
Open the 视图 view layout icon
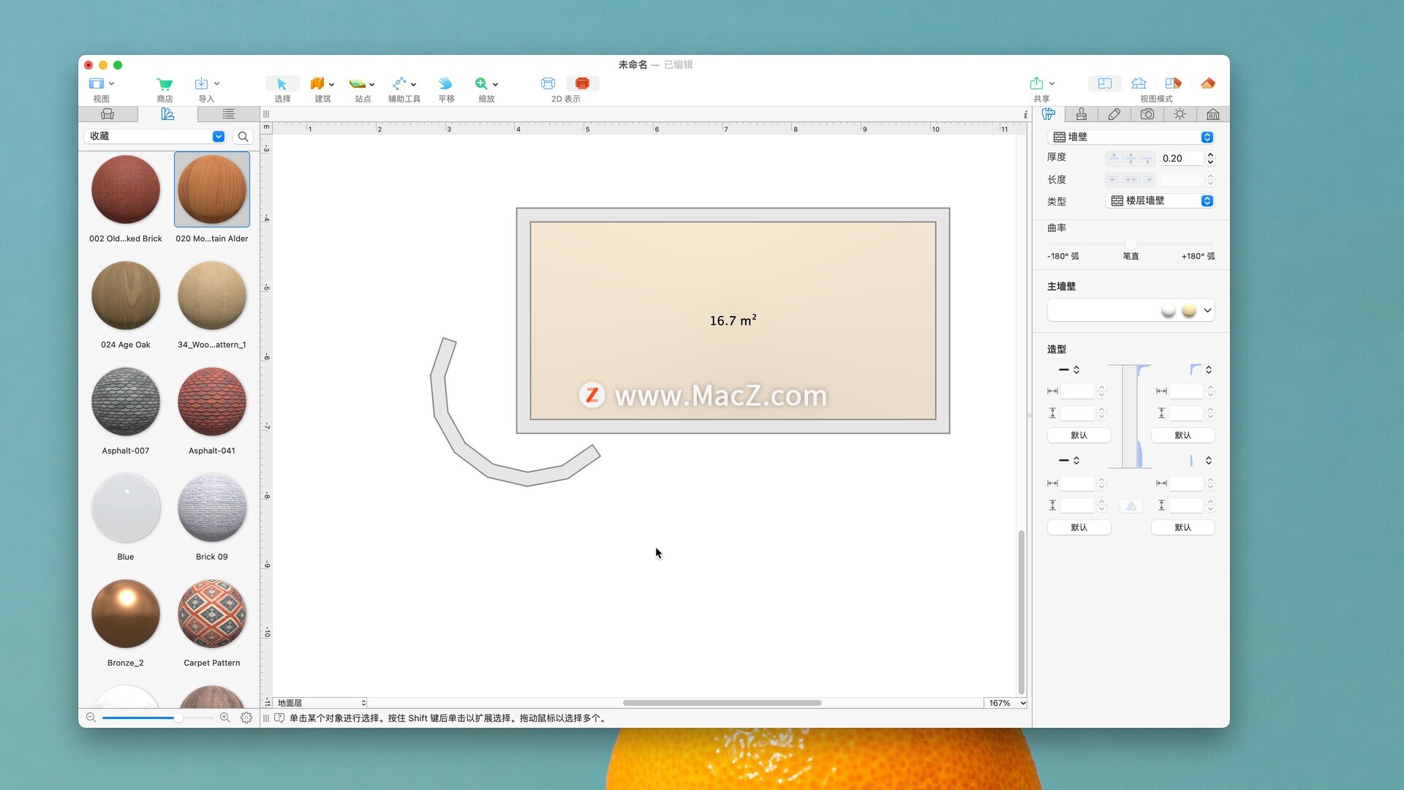97,83
